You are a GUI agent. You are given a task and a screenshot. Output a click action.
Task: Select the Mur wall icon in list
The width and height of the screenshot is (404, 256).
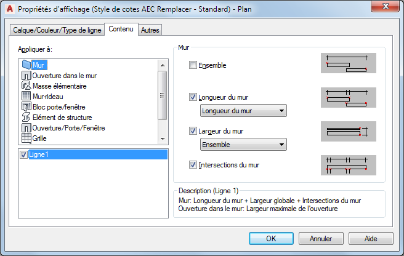coord(26,65)
